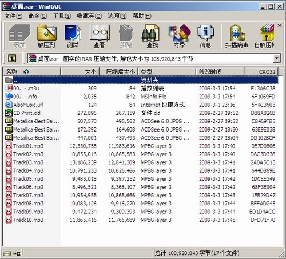Viewport: 286px width, 259px height.
Task: Select the parent folder '..' row icon
Action: pos(9,80)
